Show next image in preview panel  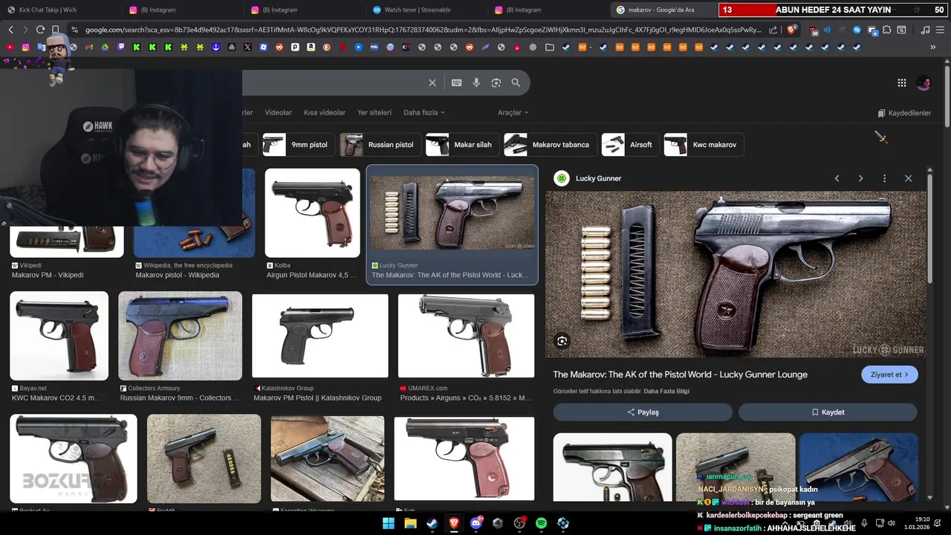click(860, 178)
